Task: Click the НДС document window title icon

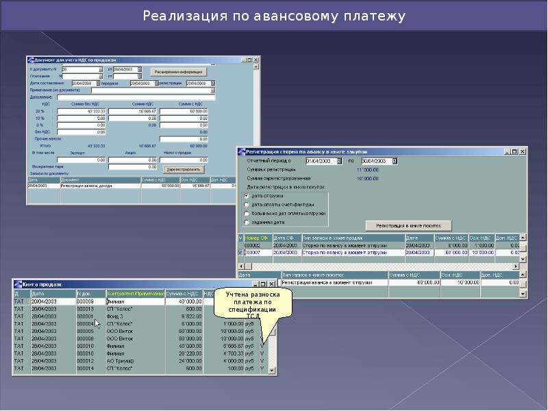Action: pyautogui.click(x=31, y=60)
